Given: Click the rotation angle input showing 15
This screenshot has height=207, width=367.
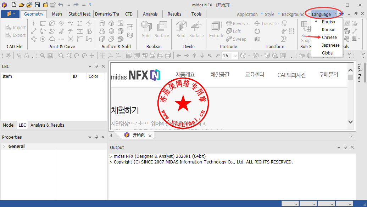Looking at the screenshot, I should [x=227, y=56].
